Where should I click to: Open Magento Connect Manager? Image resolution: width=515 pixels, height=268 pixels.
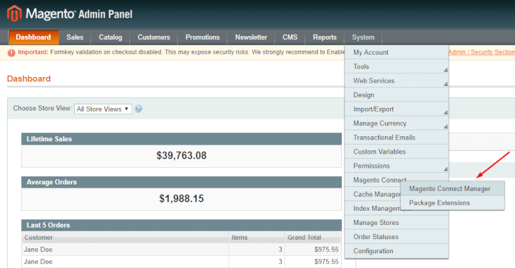pyautogui.click(x=453, y=188)
